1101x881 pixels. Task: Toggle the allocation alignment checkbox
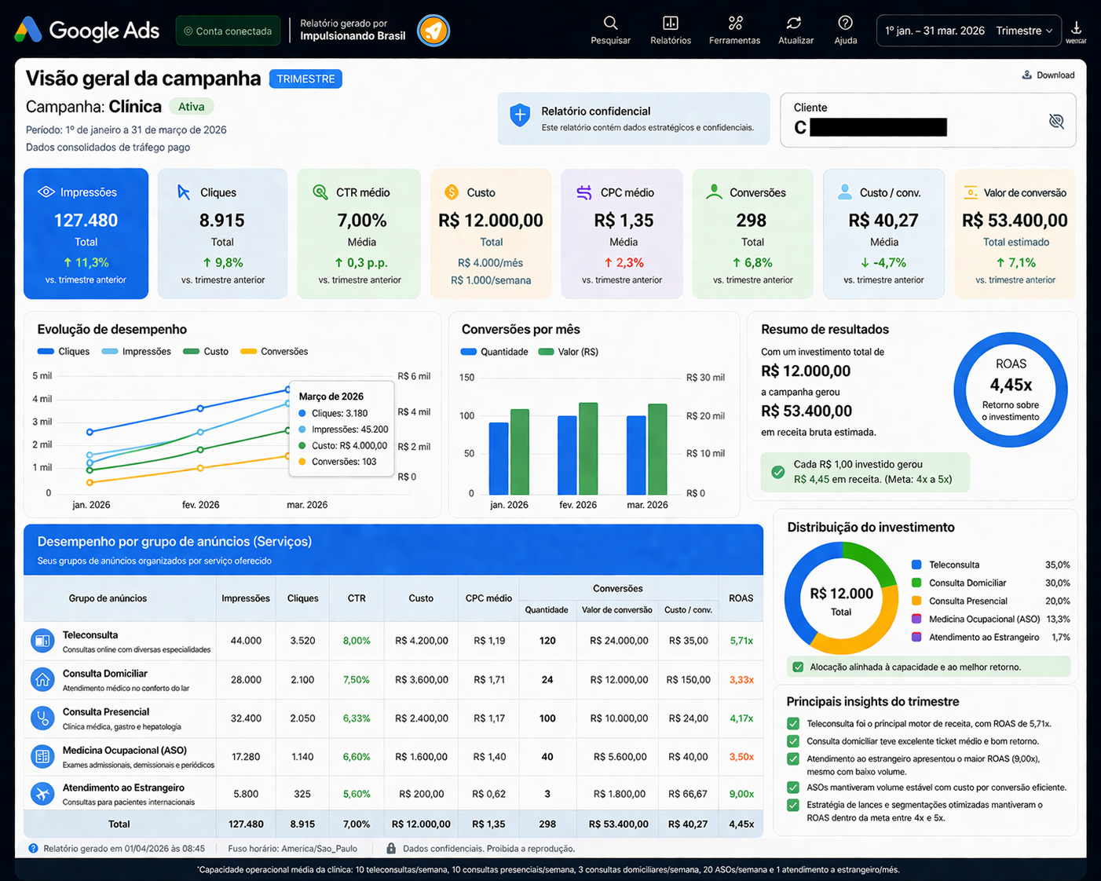[x=798, y=667]
